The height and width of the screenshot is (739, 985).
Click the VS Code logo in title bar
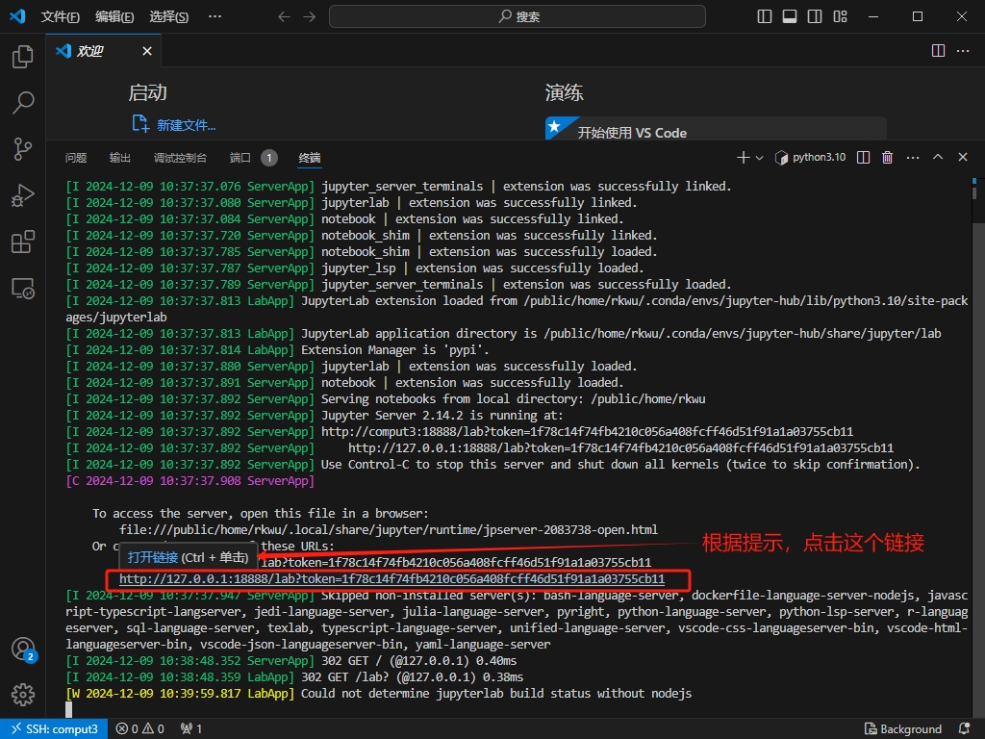(x=17, y=16)
